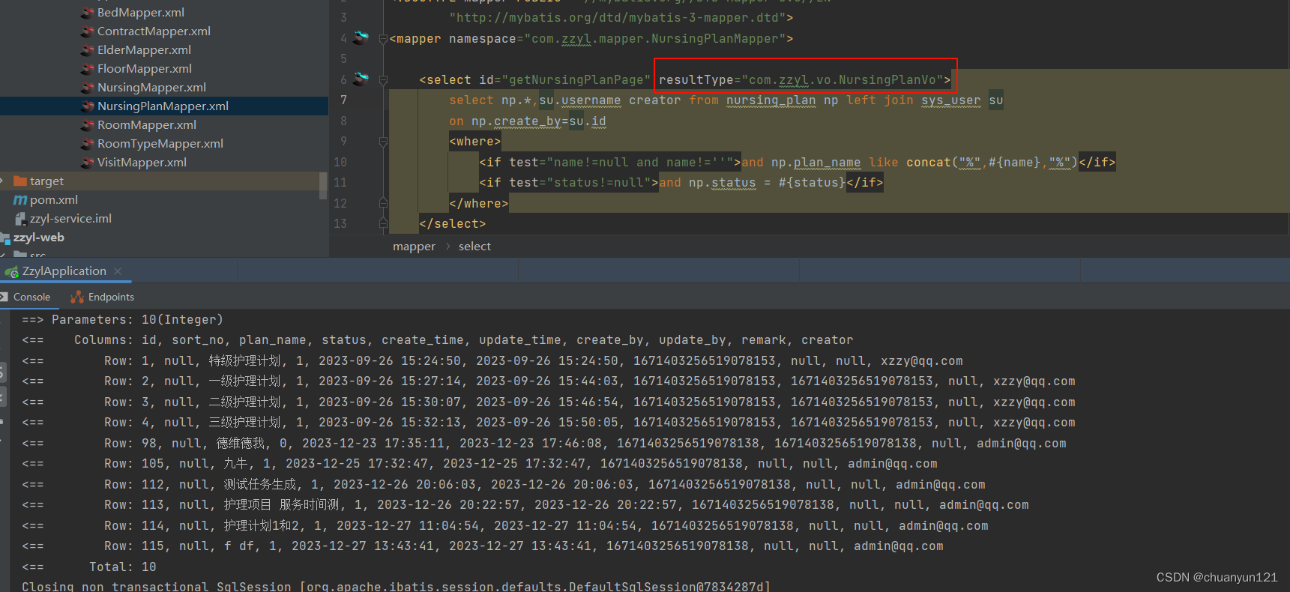Screen dimensions: 1290x592
Task: Click the zzyl-web module folder icon
Action: click(x=5, y=238)
